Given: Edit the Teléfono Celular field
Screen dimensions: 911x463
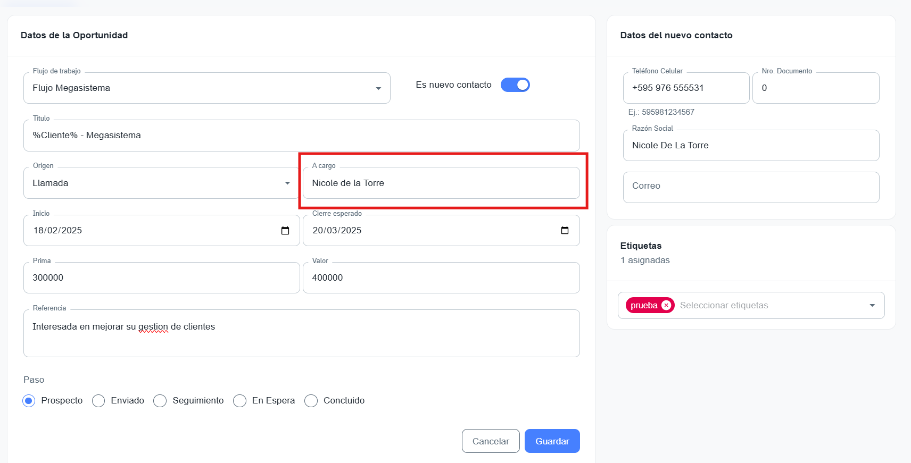Looking at the screenshot, I should tap(685, 88).
